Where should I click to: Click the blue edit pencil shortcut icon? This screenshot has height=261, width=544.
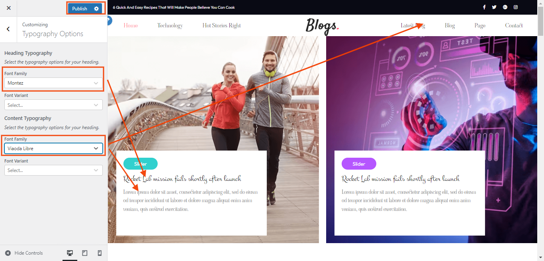[x=109, y=21]
